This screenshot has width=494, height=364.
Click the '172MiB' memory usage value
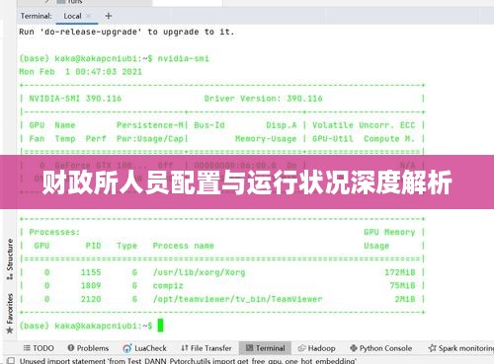400,272
